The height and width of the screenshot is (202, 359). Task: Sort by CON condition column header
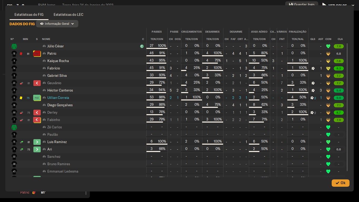click(328, 39)
